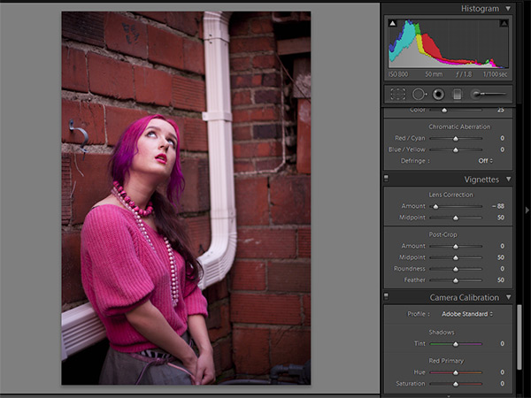The height and width of the screenshot is (398, 531).
Task: Toggle the Camera Calibration panel switch
Action: coord(386,296)
